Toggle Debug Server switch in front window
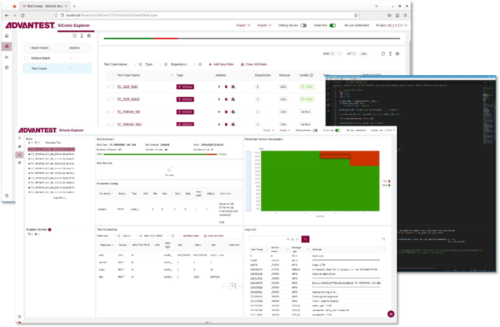 (x=315, y=130)
